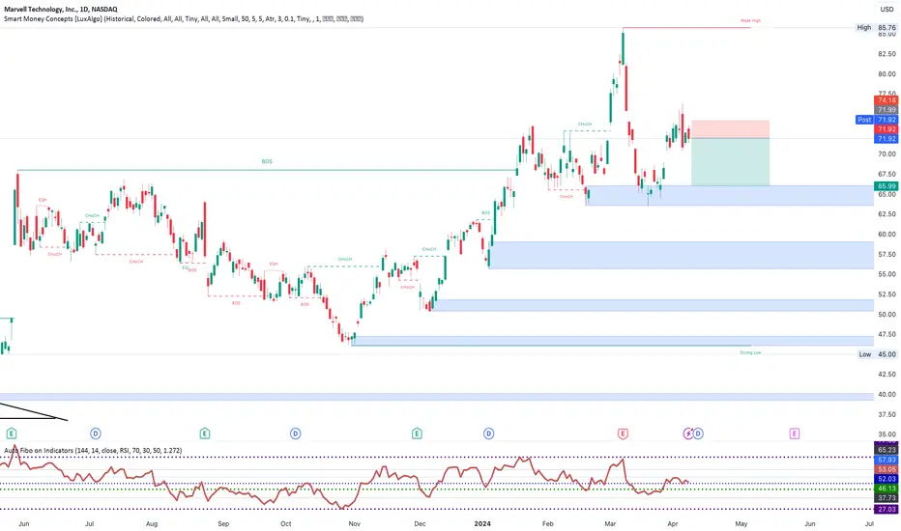Click the 80.00 value on the price axis
901x531 pixels.
click(886, 74)
